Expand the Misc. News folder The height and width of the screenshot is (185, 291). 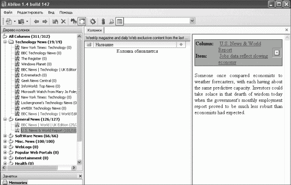[x=5, y=141]
